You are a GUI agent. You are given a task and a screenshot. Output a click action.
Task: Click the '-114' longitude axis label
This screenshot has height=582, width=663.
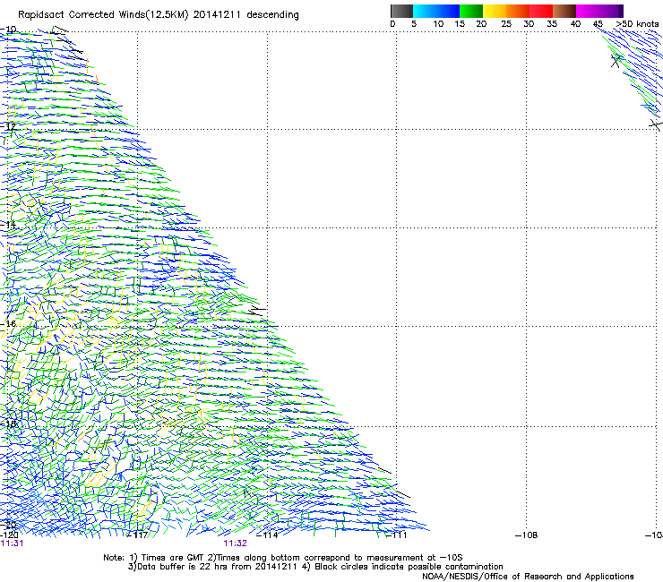[x=267, y=535]
